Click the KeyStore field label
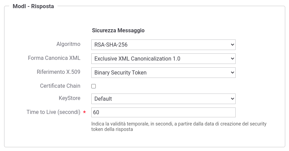289x151 pixels. coord(69,98)
